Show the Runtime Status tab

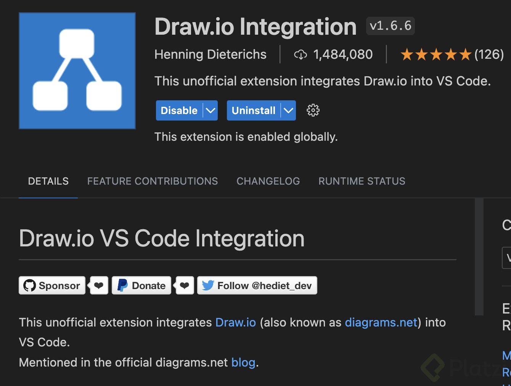point(362,181)
